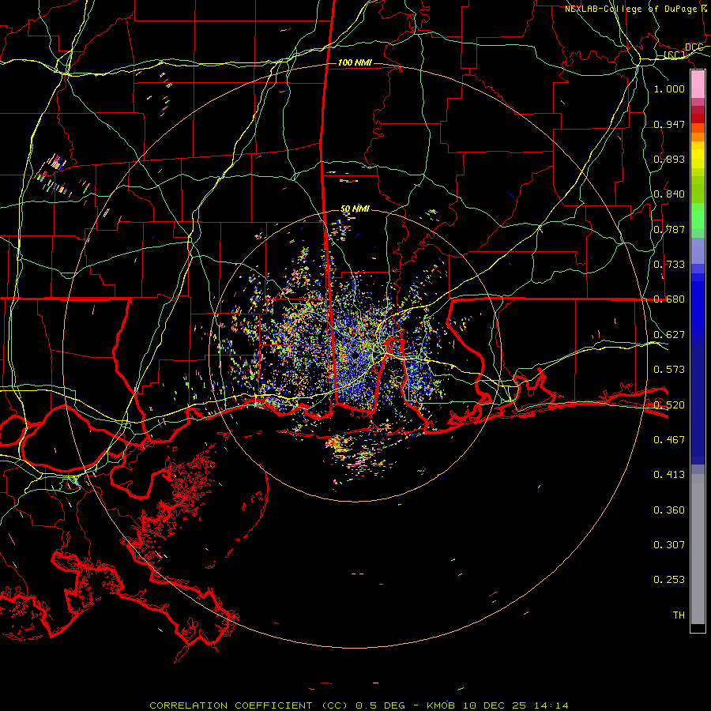
Task: Click the 50 NMI range ring label
Action: [x=355, y=209]
